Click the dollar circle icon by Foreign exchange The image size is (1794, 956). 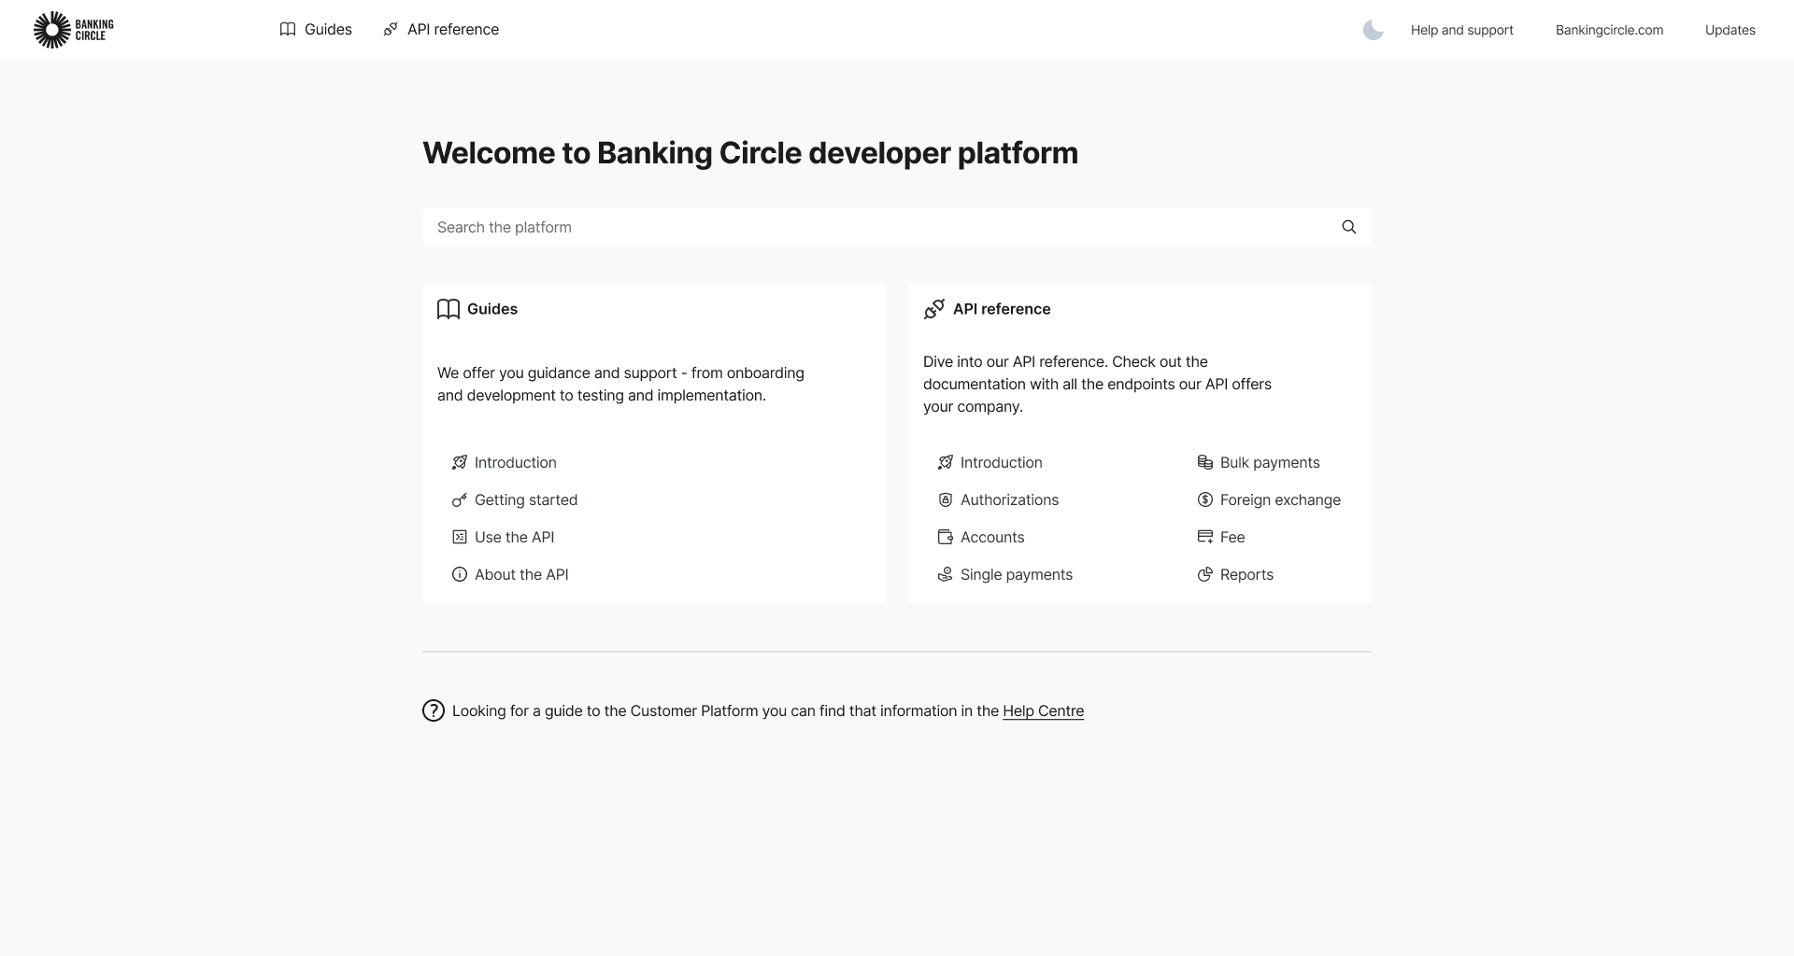(x=1205, y=499)
